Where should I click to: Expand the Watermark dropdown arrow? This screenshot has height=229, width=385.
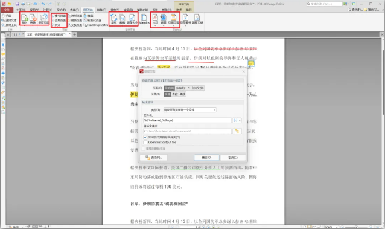155,25
